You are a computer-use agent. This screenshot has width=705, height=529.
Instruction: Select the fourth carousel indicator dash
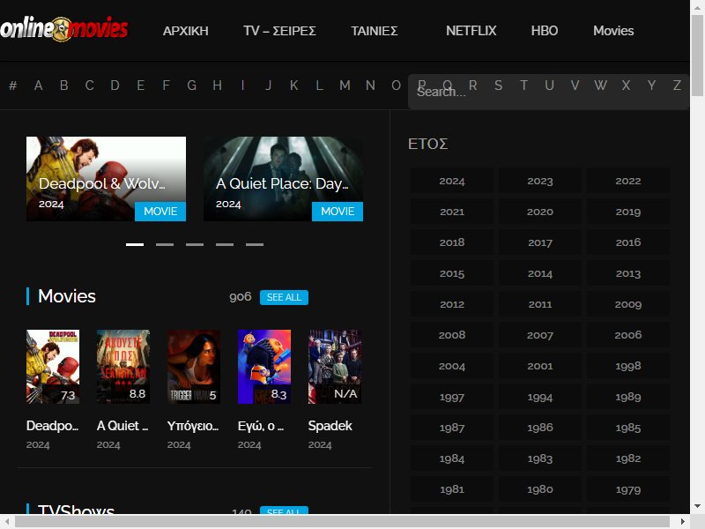pos(225,244)
